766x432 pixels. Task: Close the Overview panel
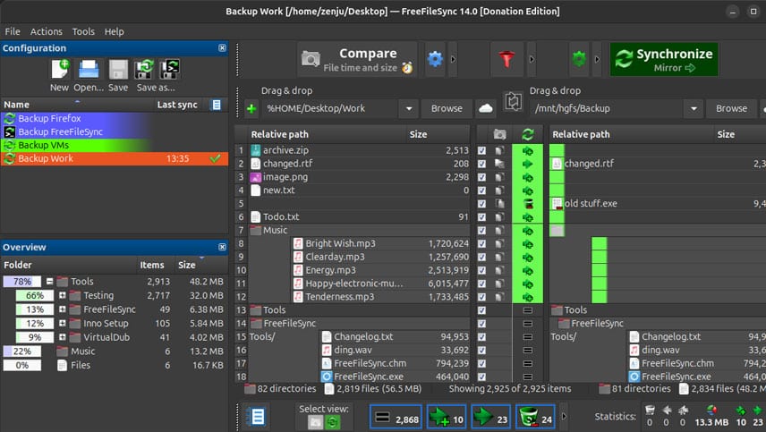point(222,247)
